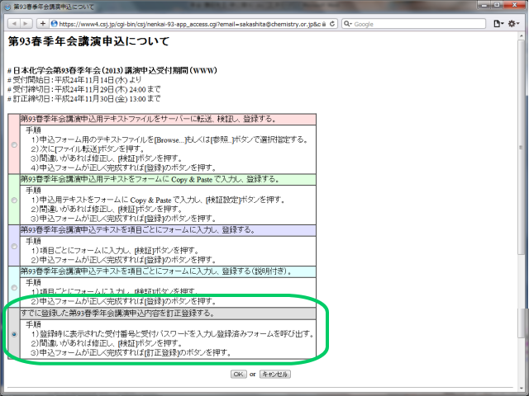Image resolution: width=529 pixels, height=396 pixels.
Task: Click the plus add-bookmark button
Action: pyautogui.click(x=42, y=24)
